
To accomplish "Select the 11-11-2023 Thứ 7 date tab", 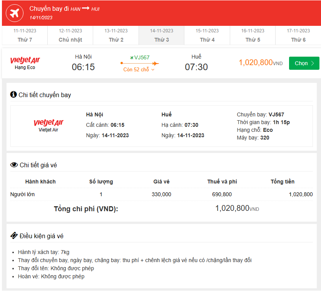I will tap(25, 35).
